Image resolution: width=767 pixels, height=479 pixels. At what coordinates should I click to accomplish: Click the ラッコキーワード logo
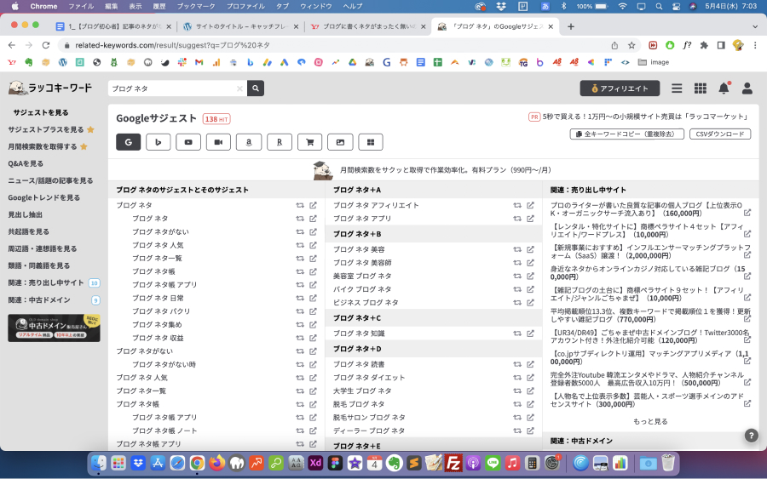(50, 88)
